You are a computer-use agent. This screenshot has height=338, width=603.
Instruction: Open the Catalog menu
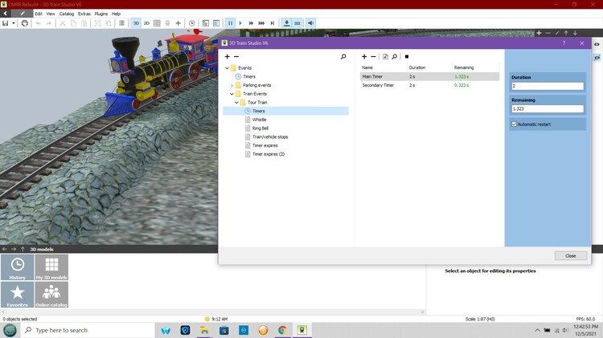(66, 14)
